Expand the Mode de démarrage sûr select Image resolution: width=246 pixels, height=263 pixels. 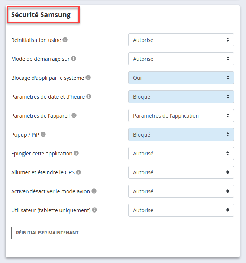click(181, 59)
